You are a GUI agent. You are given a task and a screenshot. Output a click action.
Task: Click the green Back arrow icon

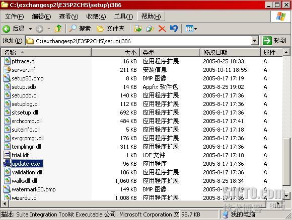coord(7,29)
